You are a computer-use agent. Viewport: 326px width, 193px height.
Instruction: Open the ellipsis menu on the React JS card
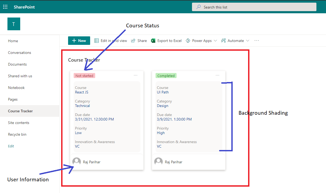(136, 75)
